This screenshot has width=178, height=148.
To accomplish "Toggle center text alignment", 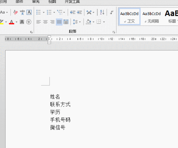I will [45, 22].
